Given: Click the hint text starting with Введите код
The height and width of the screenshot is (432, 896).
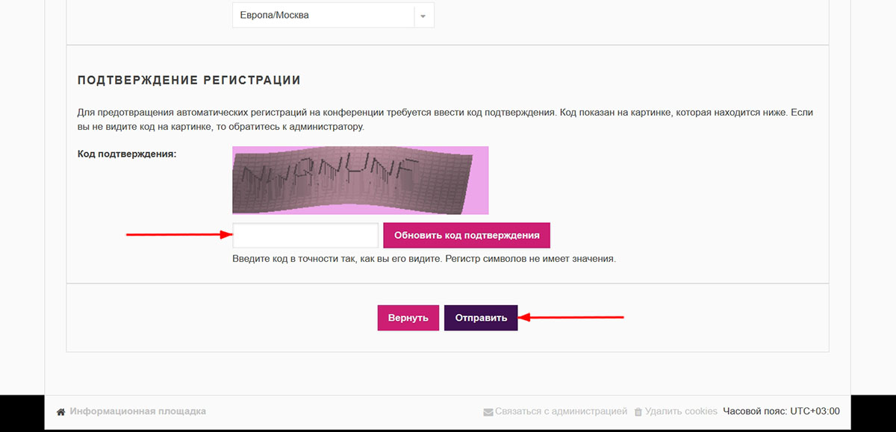Looking at the screenshot, I should 423,260.
